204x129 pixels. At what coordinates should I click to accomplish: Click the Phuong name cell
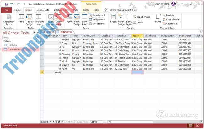(x=66, y=54)
